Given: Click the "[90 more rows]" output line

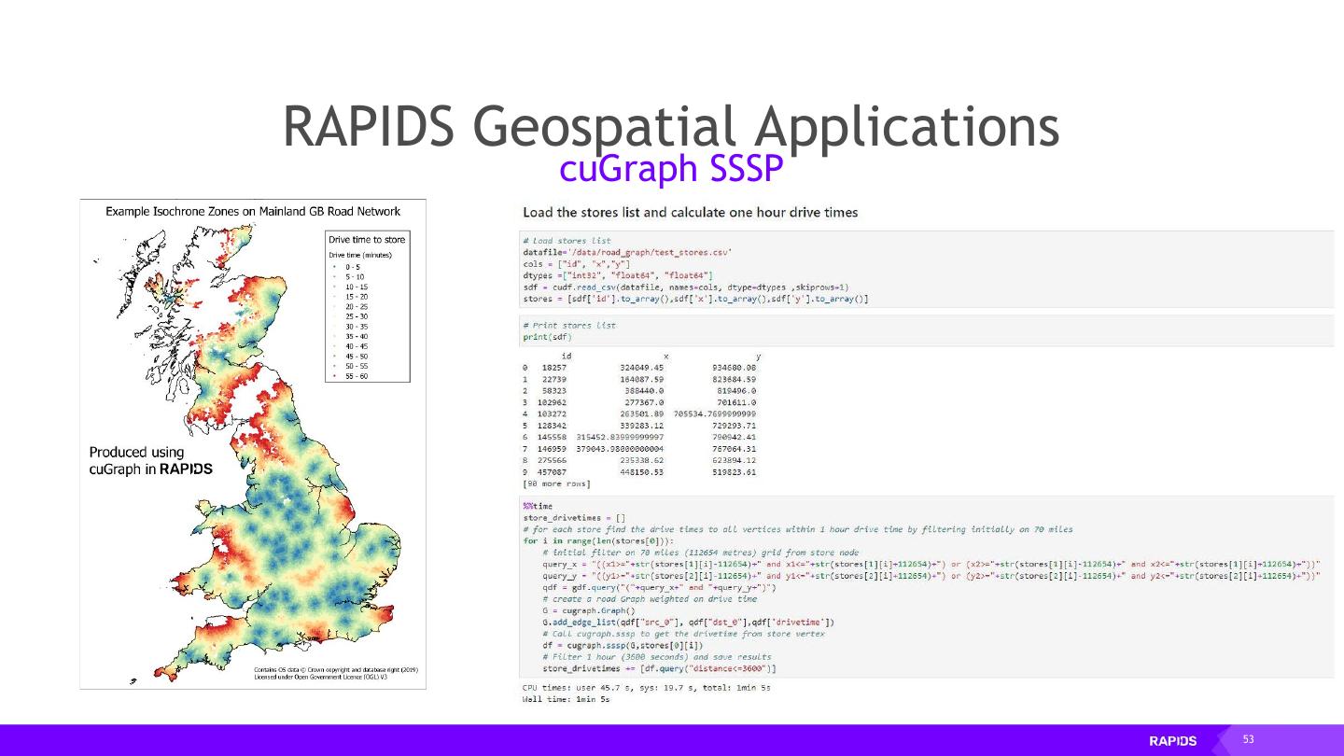Looking at the screenshot, I should (x=558, y=483).
